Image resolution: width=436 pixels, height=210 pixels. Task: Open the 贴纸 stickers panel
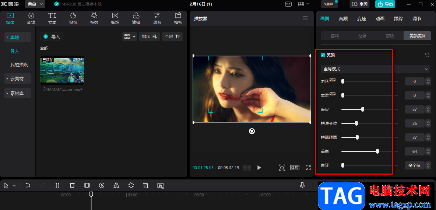[73, 19]
